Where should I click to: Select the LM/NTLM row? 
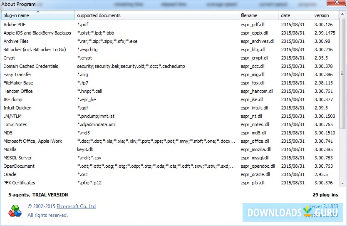(170, 116)
